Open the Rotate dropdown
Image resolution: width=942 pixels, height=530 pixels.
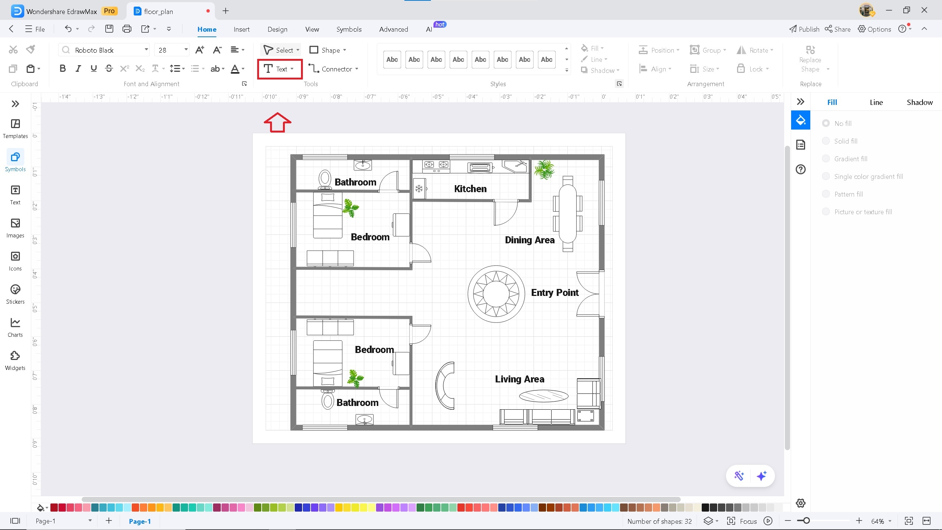(755, 50)
